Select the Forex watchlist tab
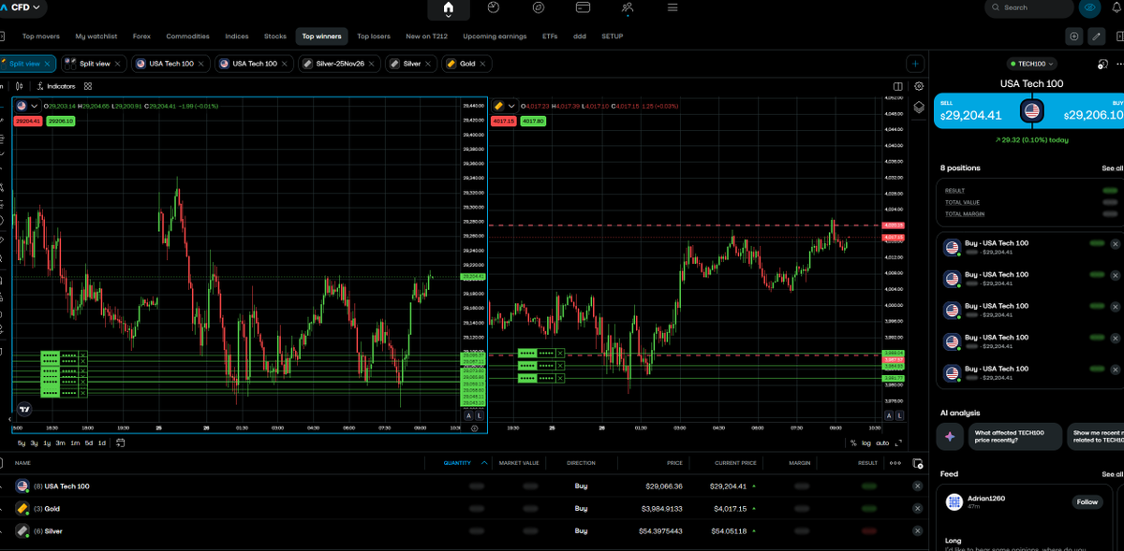The image size is (1124, 551). point(141,36)
